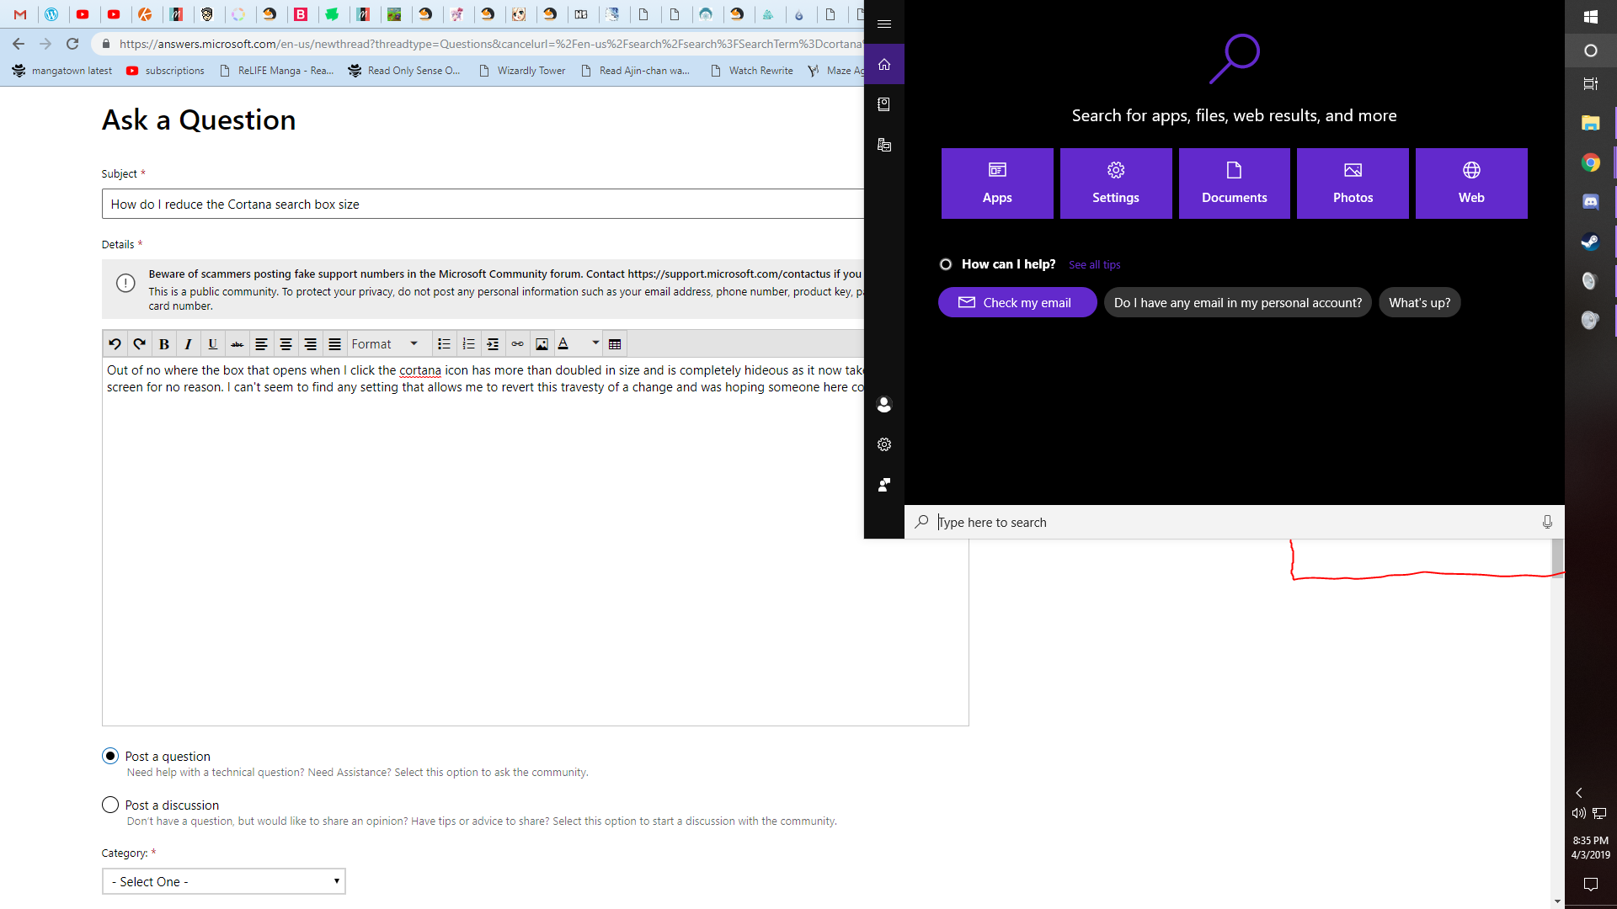This screenshot has height=909, width=1617.
Task: Open the volume control in system tray
Action: (x=1579, y=813)
